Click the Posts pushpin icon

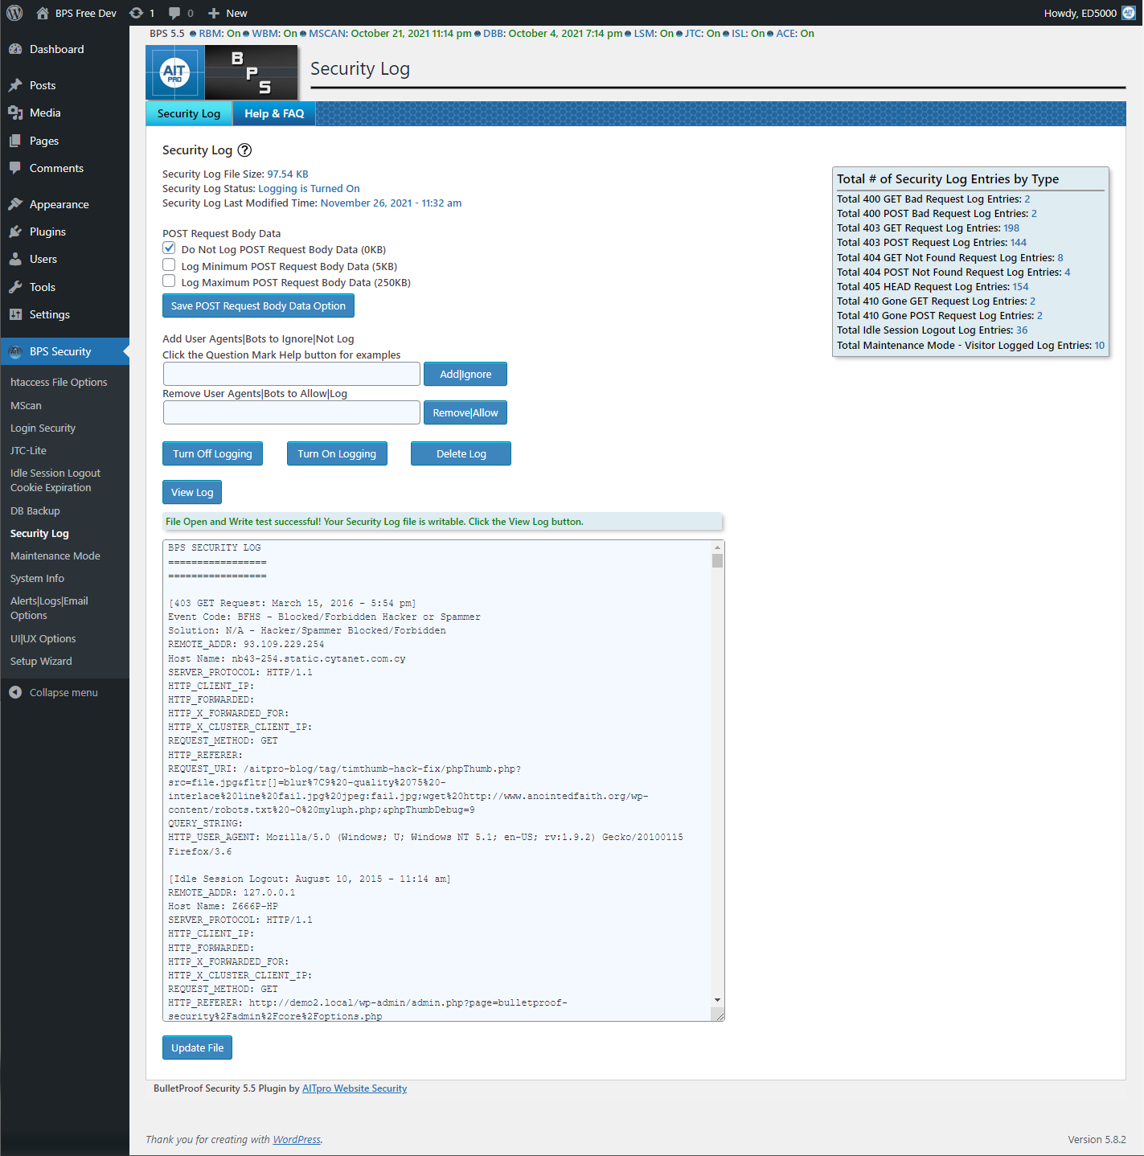pyautogui.click(x=15, y=85)
